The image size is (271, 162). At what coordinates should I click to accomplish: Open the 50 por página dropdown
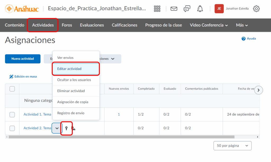click(x=232, y=146)
